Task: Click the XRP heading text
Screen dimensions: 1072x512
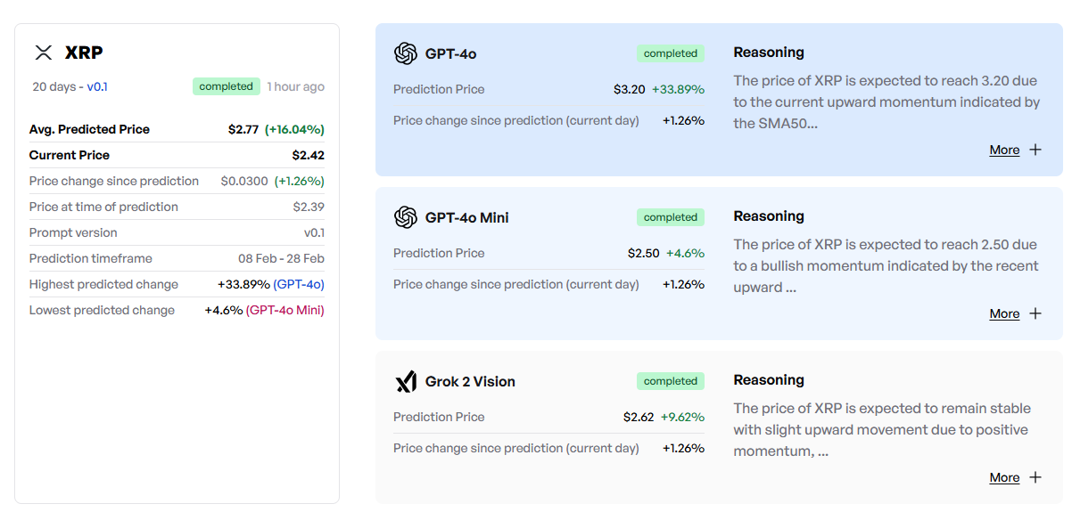Action: pyautogui.click(x=84, y=53)
